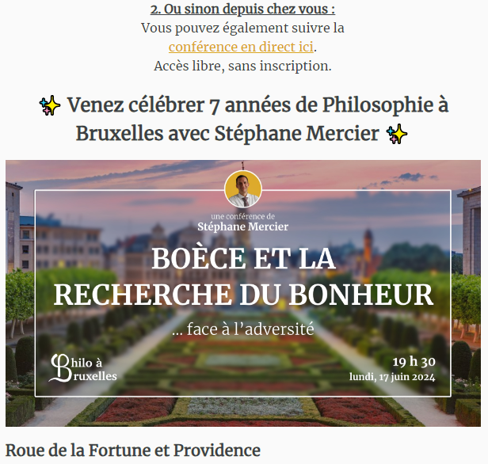Click the '2. Ou sinon depuis chez vous' heading
The height and width of the screenshot is (464, 488).
coord(242,9)
